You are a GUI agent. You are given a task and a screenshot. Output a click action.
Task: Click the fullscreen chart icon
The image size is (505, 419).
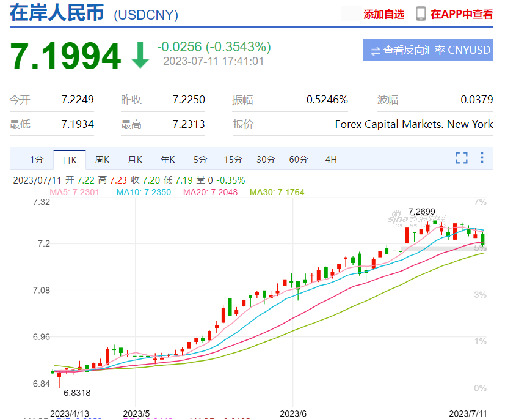tap(461, 158)
